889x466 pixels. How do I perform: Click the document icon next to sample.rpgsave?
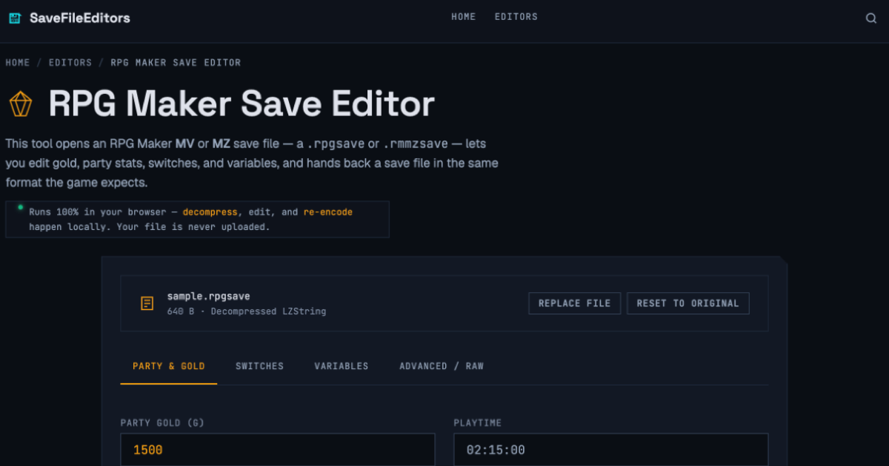(x=147, y=303)
